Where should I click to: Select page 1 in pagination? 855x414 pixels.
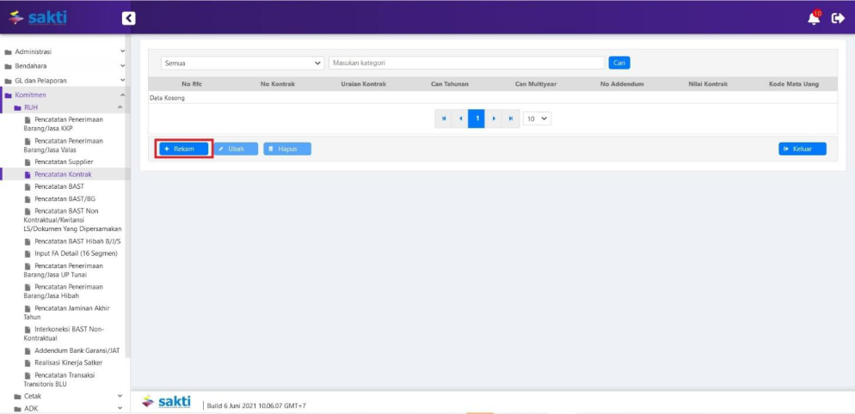click(477, 119)
